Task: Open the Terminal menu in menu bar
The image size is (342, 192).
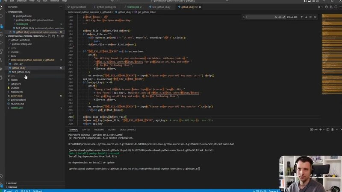Action: pyautogui.click(x=55, y=1)
